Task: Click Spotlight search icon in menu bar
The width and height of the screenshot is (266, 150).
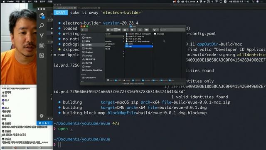Action: pyautogui.click(x=253, y=2)
